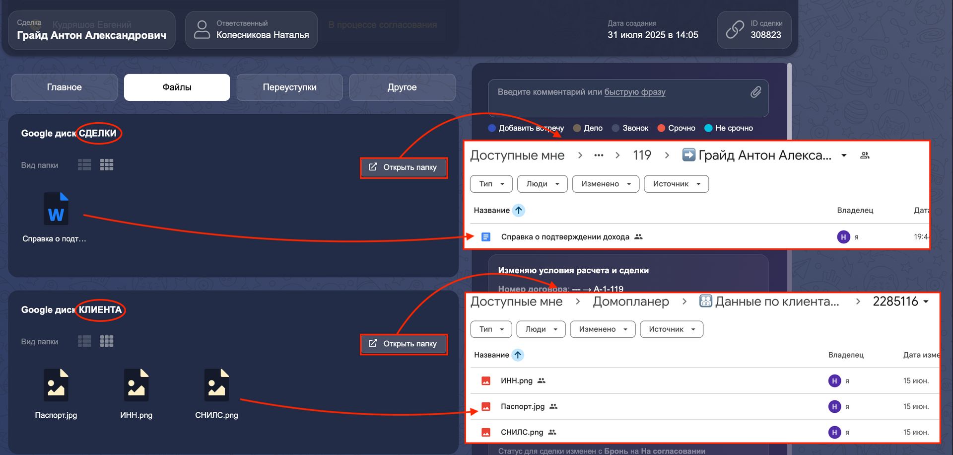Open the deal card Грайд Антон Александрович
The height and width of the screenshot is (455, 953).
(91, 30)
